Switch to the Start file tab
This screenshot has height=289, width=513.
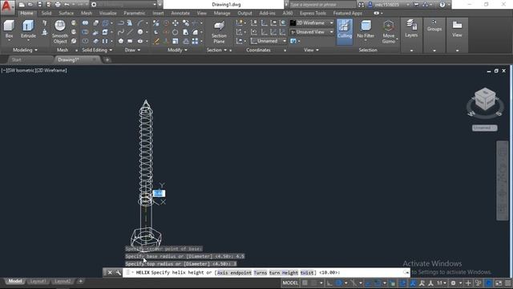16,59
